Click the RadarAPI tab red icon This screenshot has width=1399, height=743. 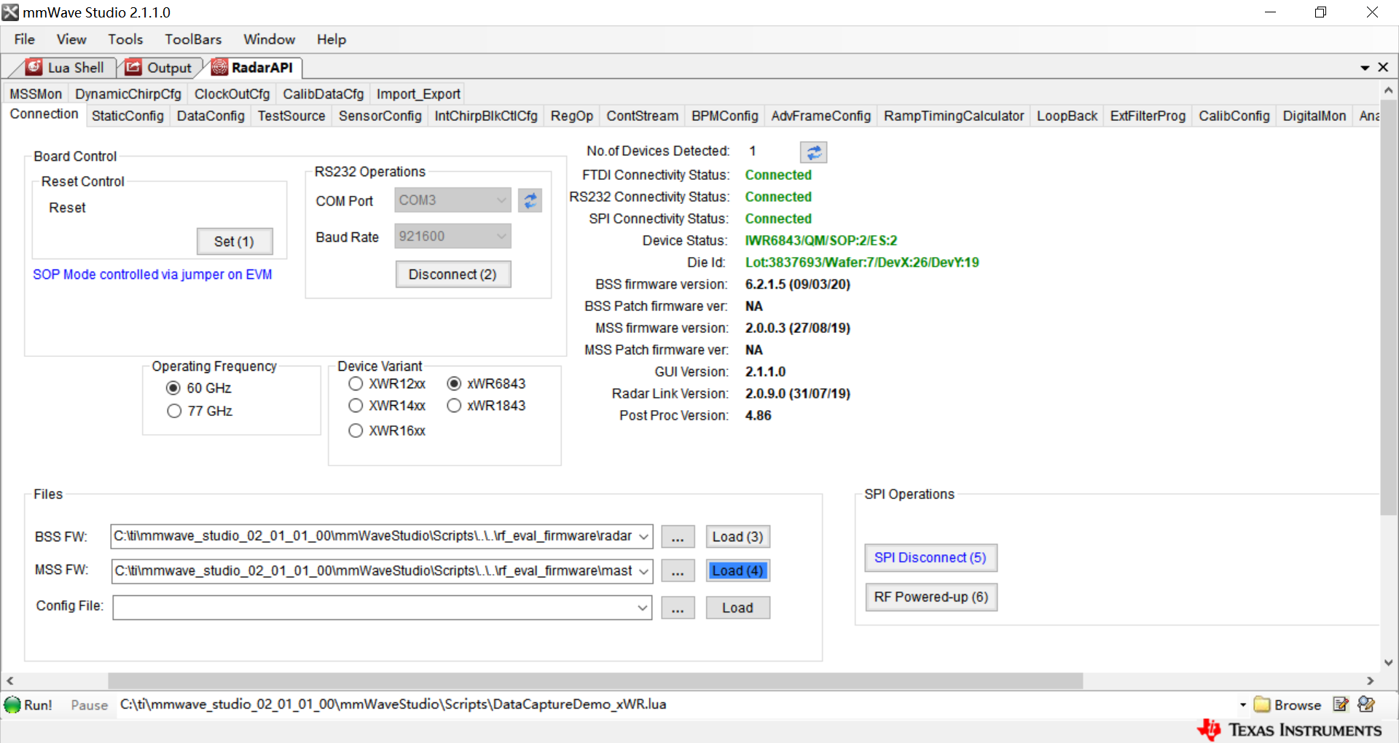(220, 67)
